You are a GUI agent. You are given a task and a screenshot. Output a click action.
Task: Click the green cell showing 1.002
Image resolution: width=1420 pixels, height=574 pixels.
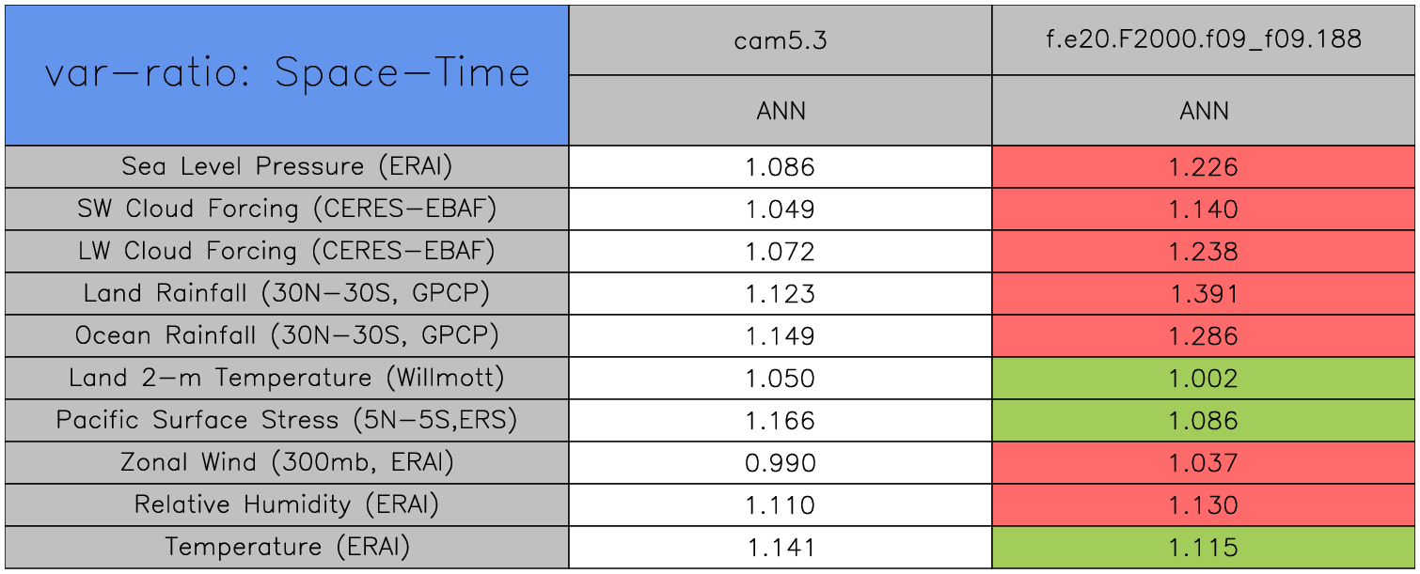pyautogui.click(x=1204, y=379)
